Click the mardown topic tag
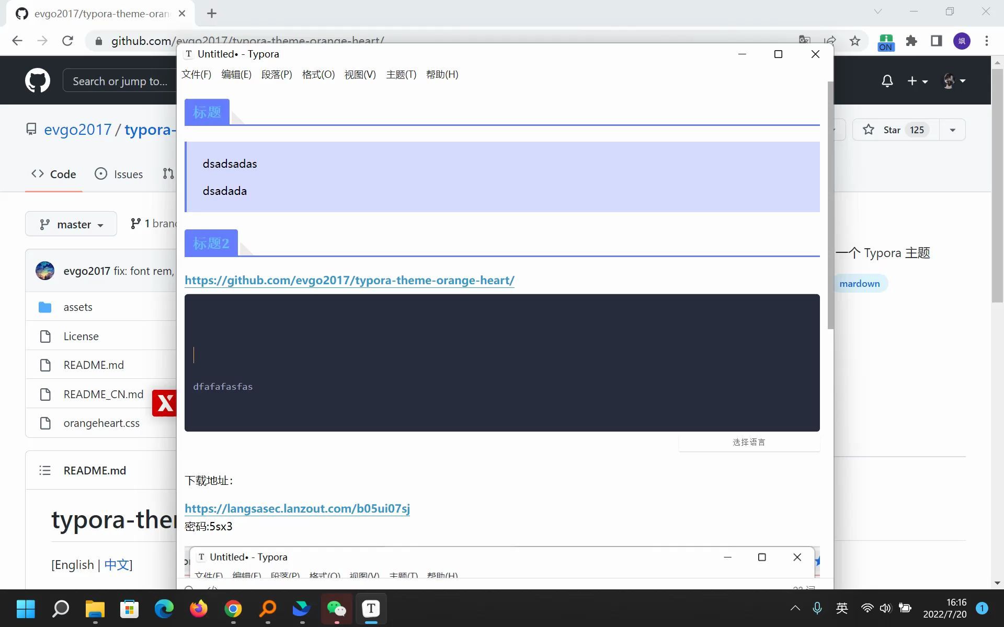 coord(860,284)
